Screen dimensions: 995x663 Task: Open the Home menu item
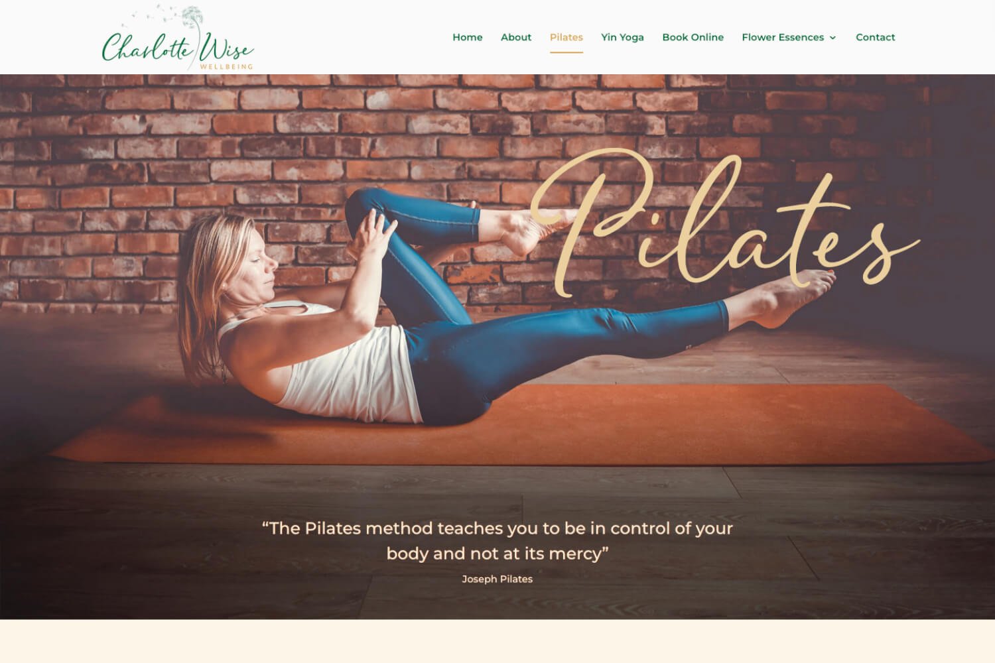467,37
